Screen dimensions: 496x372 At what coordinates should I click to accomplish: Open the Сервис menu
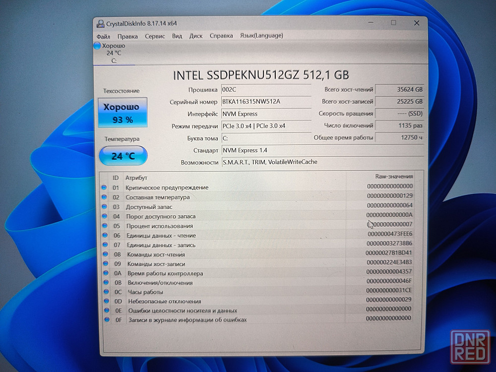(155, 36)
